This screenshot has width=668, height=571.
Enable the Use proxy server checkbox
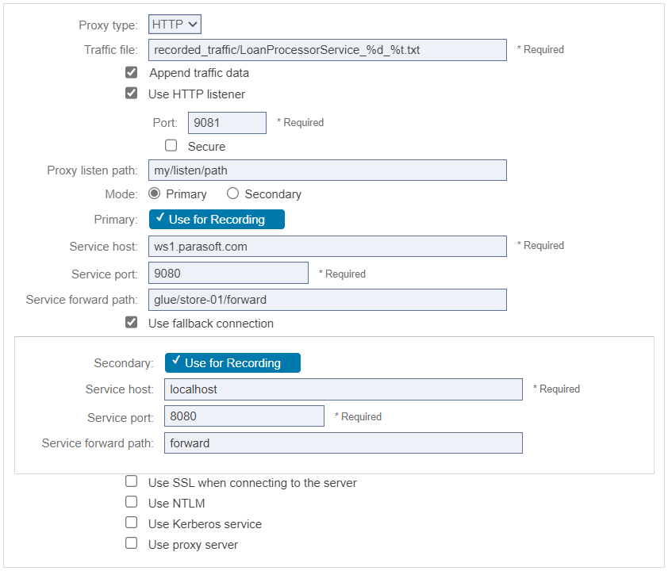131,543
